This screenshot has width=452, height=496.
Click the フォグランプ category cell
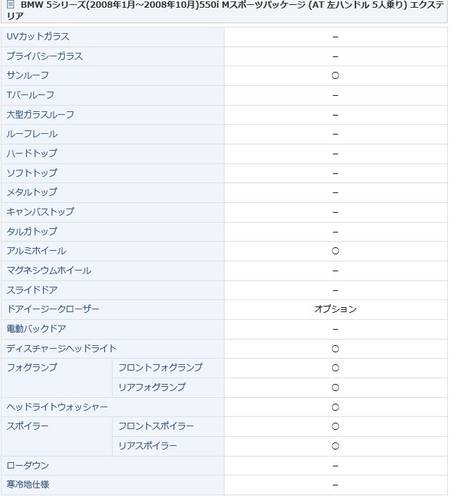click(x=56, y=378)
